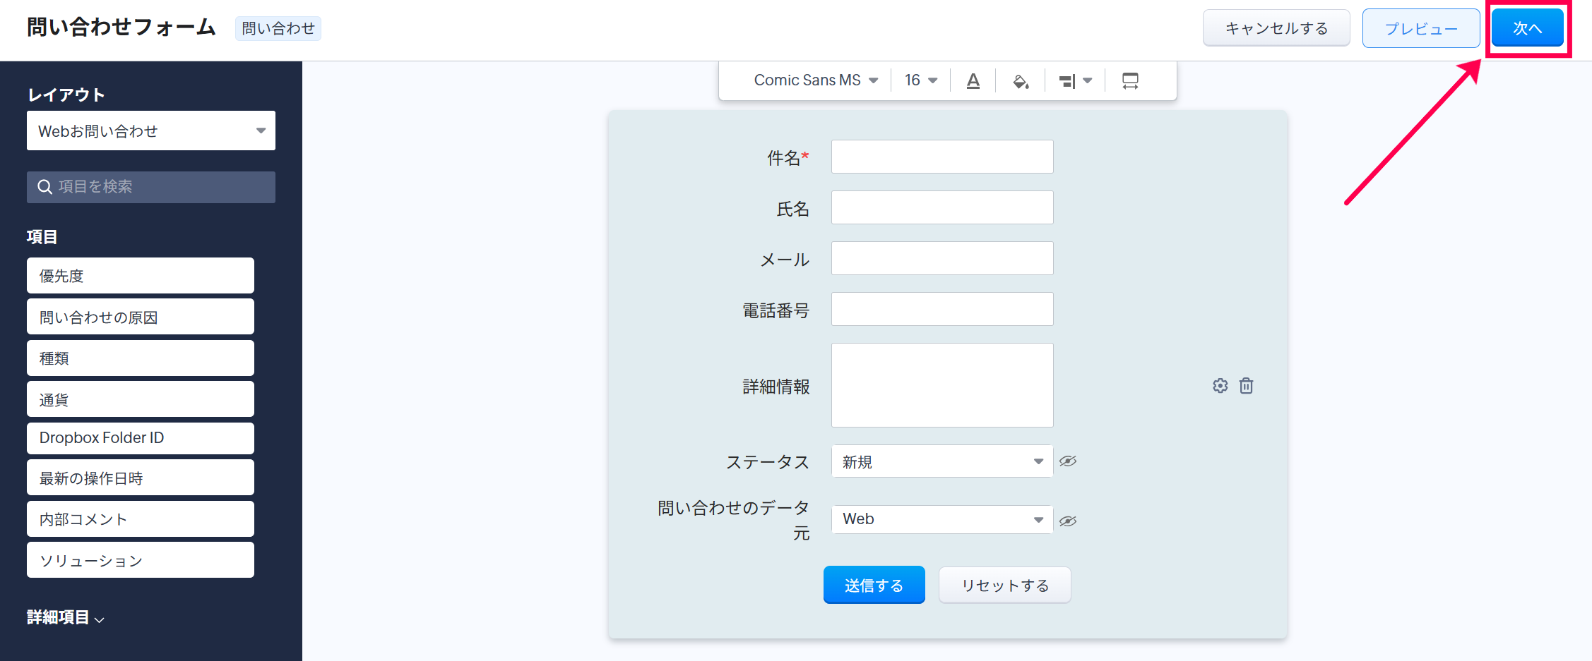Delete the 詳細情報 field with trash icon

tap(1247, 386)
